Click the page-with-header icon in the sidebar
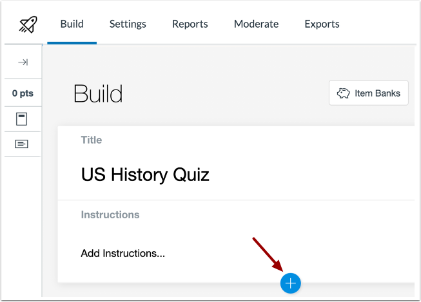The height and width of the screenshot is (302, 421). 23,119
